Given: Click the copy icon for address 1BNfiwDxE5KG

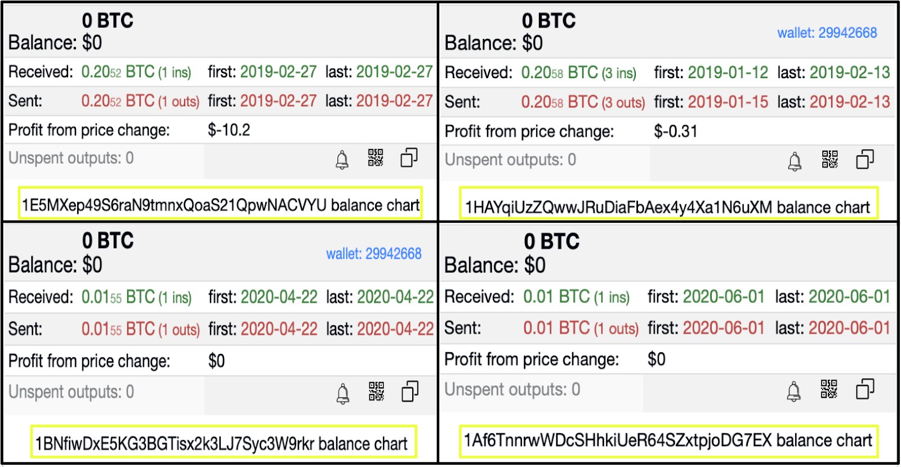Looking at the screenshot, I should point(409,391).
